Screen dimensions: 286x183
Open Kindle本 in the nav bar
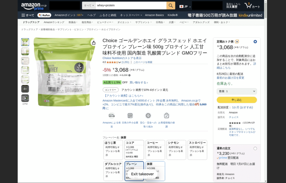click(173, 15)
